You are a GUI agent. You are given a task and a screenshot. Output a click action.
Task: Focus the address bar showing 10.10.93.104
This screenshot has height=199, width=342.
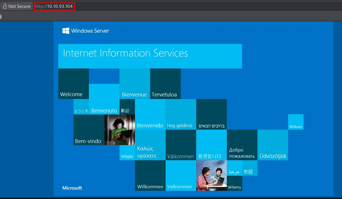click(55, 6)
